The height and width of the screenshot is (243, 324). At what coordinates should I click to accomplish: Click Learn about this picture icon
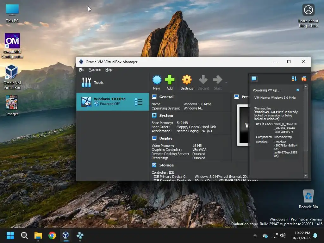tap(308, 16)
